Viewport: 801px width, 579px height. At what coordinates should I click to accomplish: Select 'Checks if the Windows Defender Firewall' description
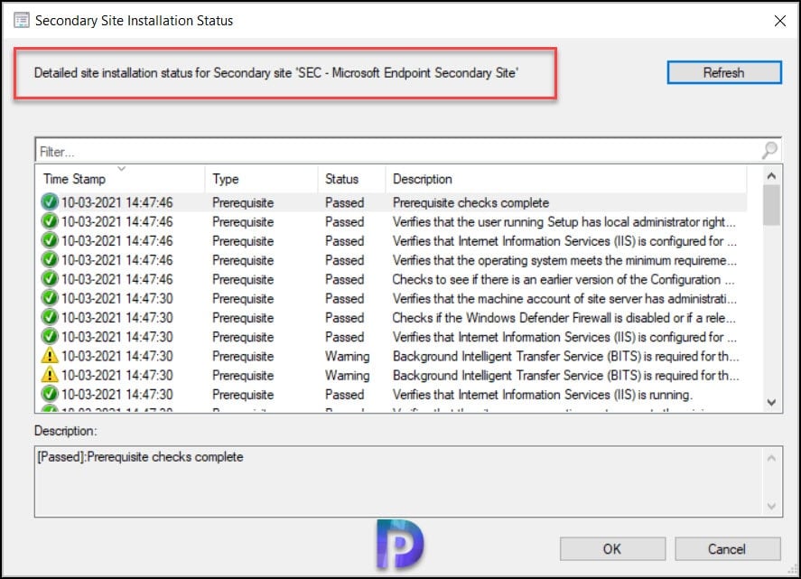click(x=564, y=318)
